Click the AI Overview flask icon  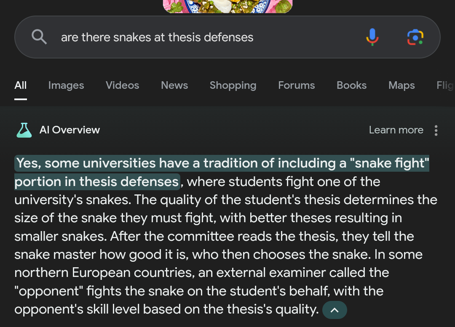(24, 130)
